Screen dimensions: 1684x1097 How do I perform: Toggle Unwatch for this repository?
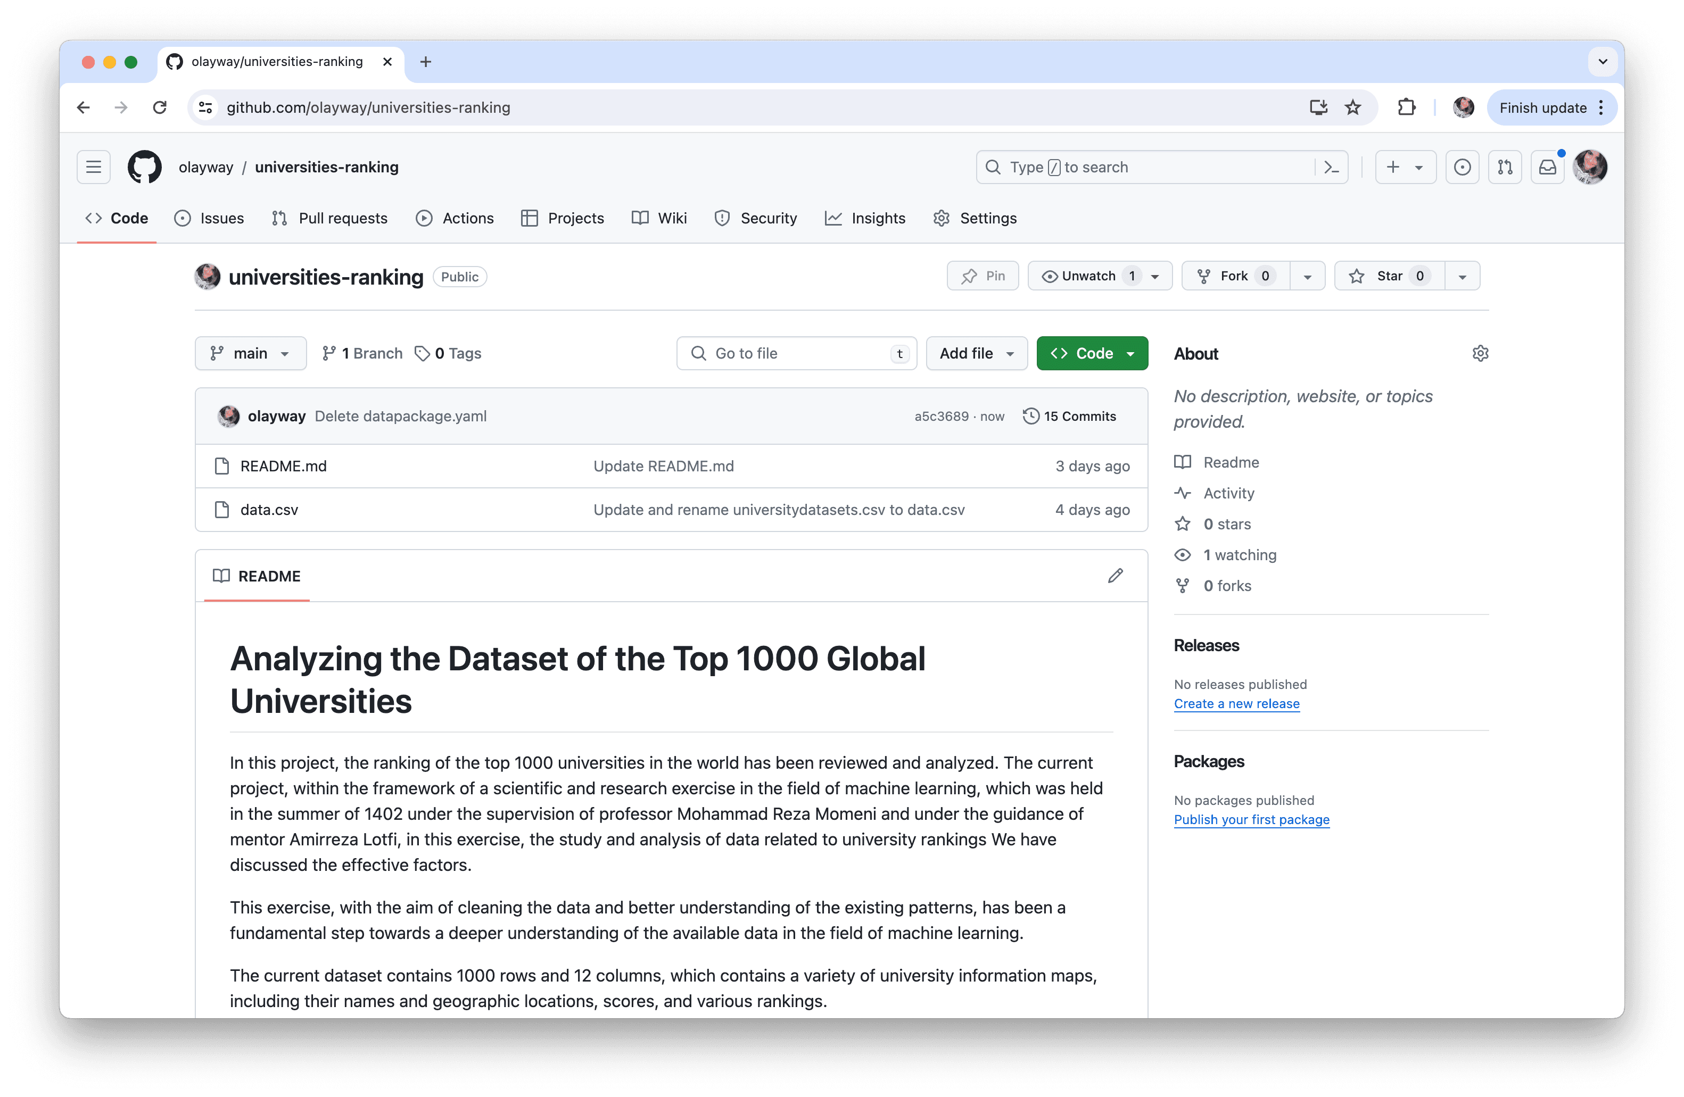pos(1088,276)
